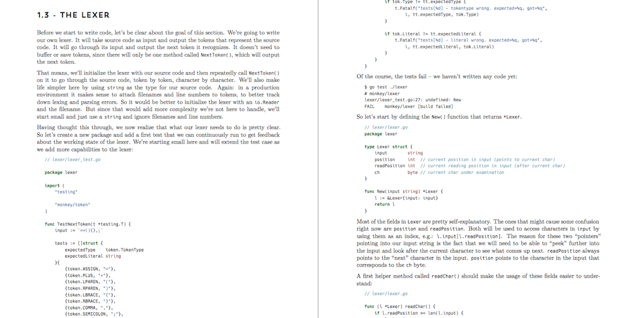This screenshot has height=318, width=636.
Task: Click the "l := &Lexer{input: input}" line
Action: click(x=406, y=198)
